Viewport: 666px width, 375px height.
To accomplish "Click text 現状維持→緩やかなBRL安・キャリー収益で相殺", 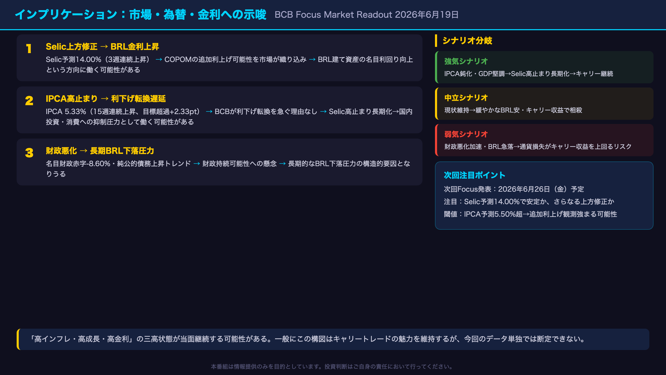I will tap(513, 110).
